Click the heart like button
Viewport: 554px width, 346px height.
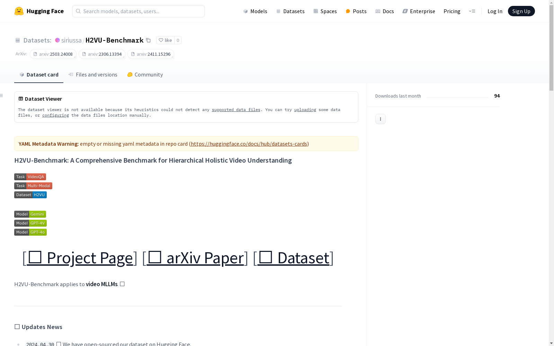click(165, 40)
